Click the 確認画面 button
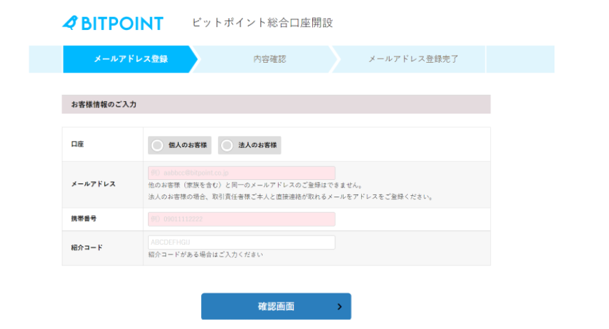 pos(276,307)
